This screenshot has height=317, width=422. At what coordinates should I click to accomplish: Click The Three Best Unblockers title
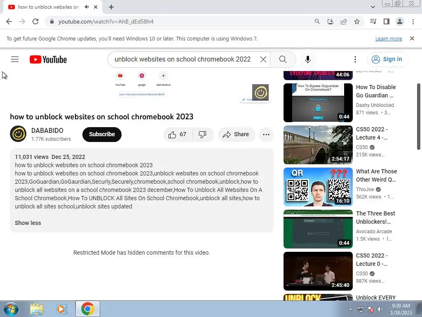[x=375, y=218]
